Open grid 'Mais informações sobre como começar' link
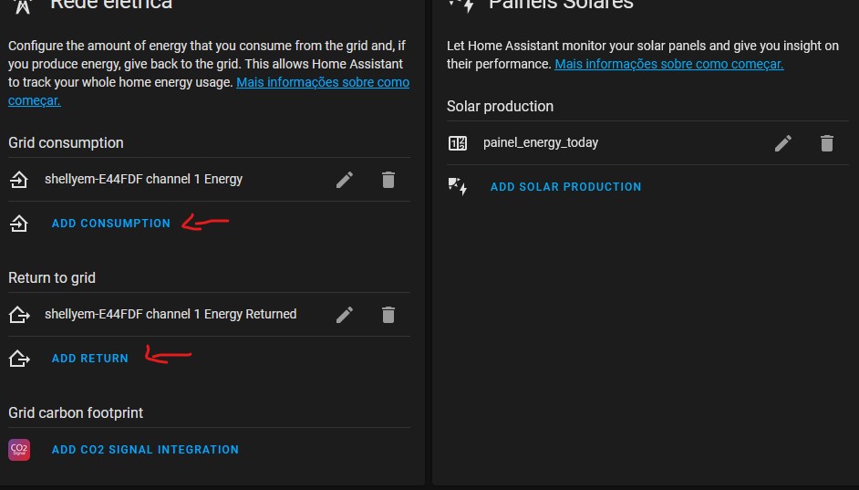This screenshot has width=859, height=490. [x=323, y=82]
